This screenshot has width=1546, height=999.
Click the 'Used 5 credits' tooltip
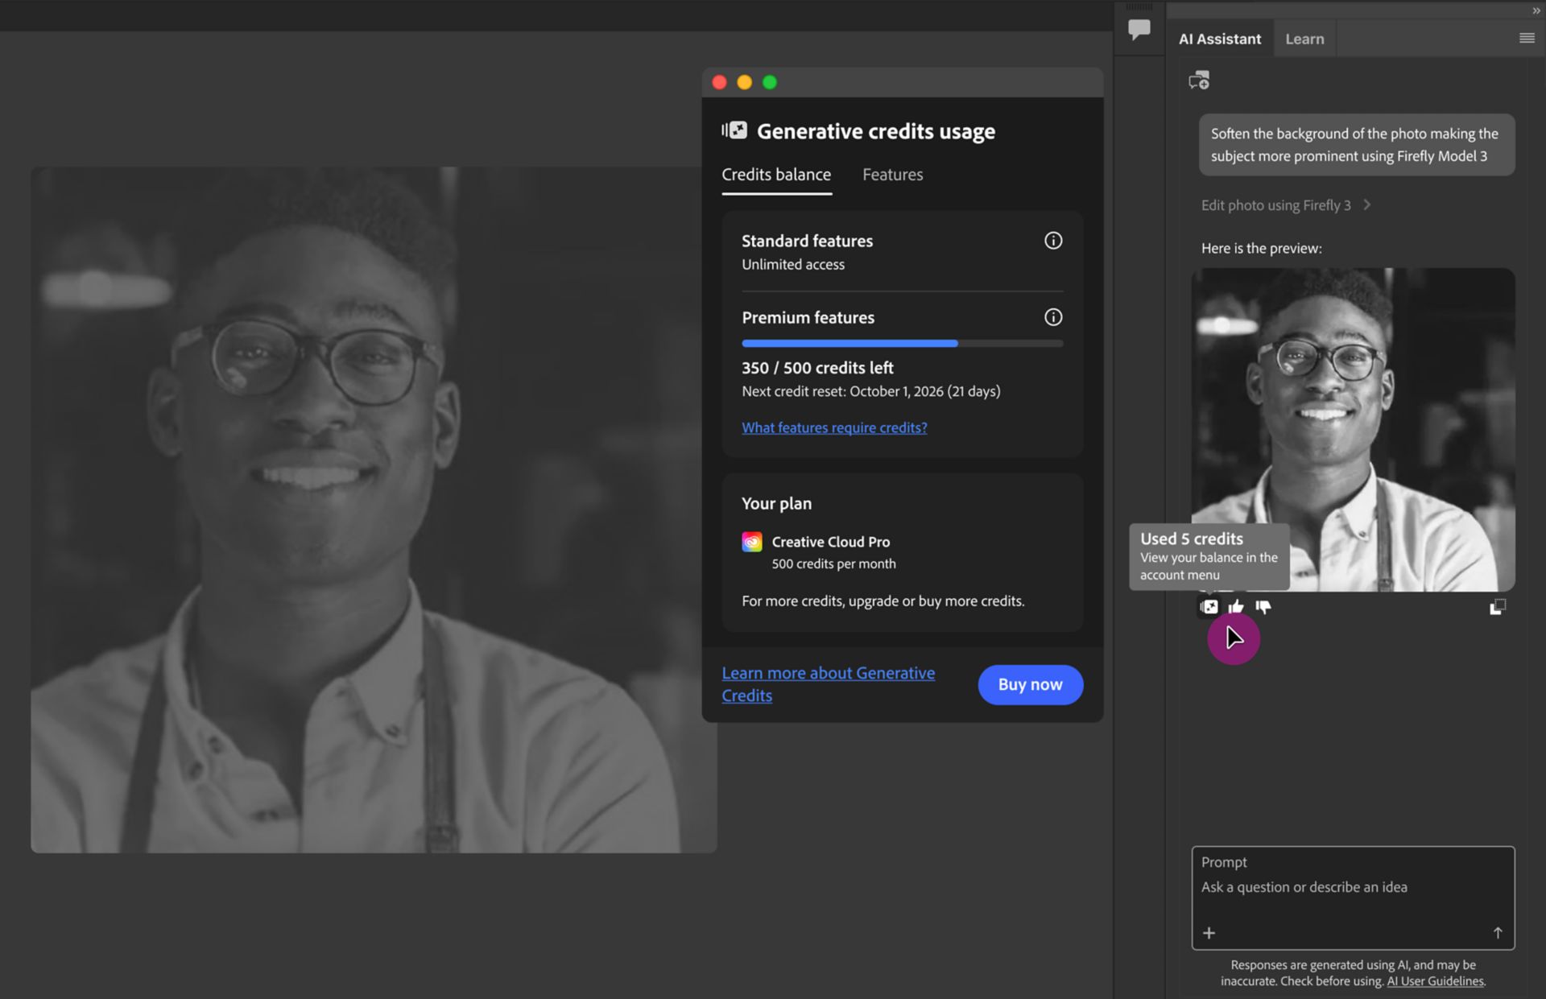[x=1209, y=556]
